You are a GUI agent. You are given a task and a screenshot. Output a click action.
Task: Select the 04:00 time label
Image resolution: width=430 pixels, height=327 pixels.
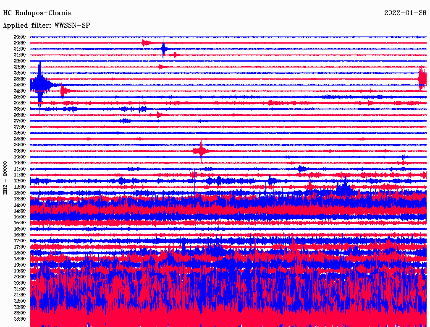20,85
